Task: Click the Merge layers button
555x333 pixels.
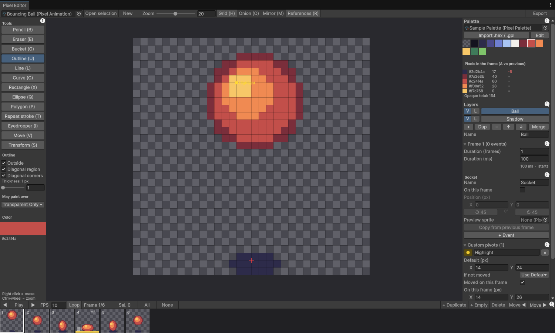Action: [538, 127]
